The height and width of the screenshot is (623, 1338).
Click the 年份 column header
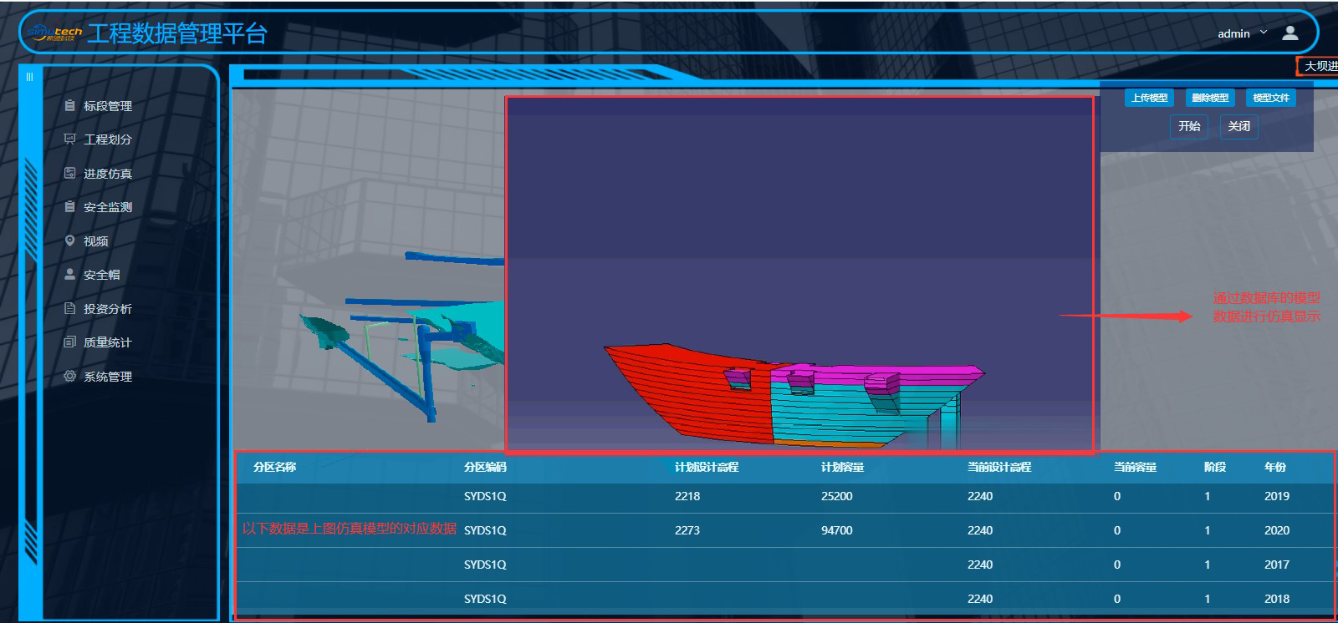click(1275, 467)
